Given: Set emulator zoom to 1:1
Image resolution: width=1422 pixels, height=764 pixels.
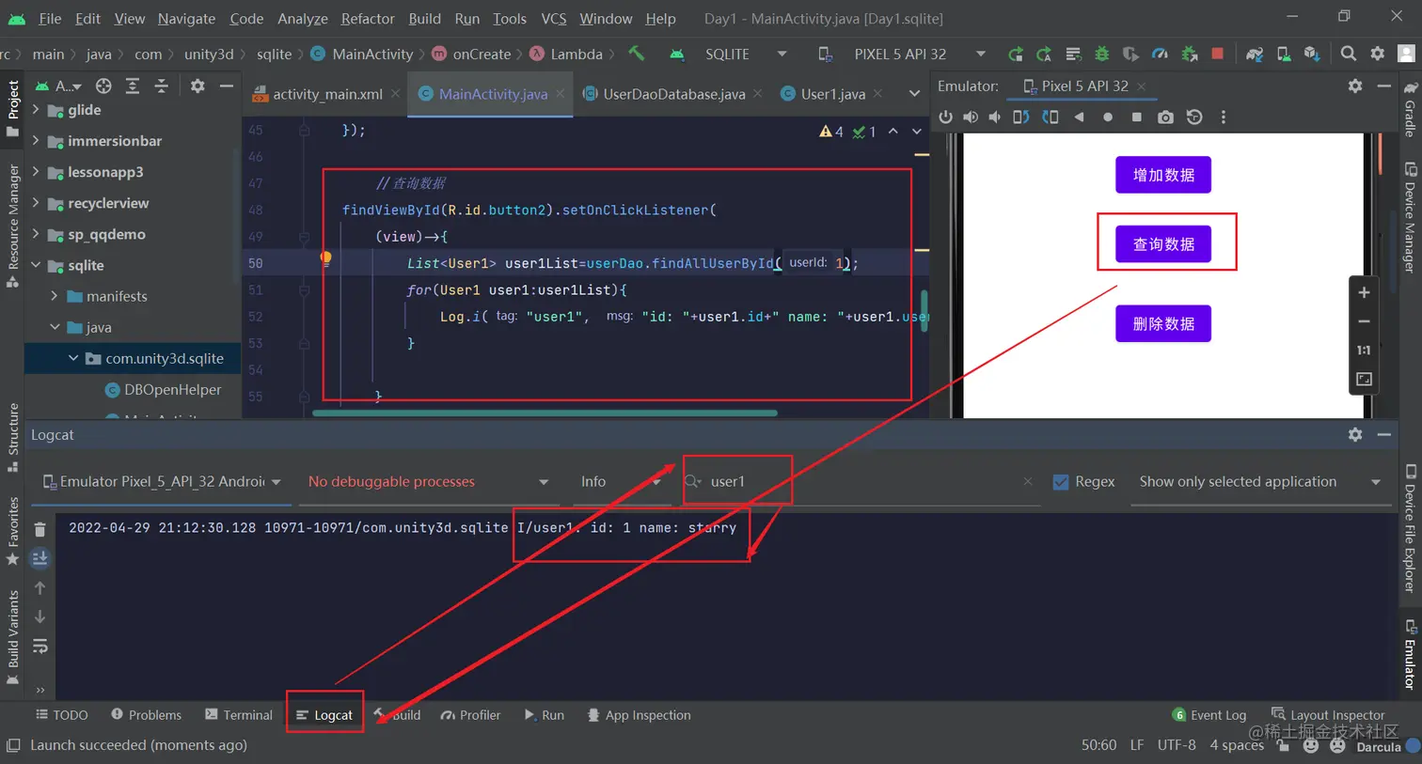Looking at the screenshot, I should (1364, 350).
